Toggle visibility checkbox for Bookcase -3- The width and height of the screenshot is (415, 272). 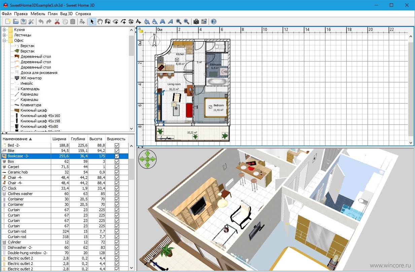pos(117,156)
